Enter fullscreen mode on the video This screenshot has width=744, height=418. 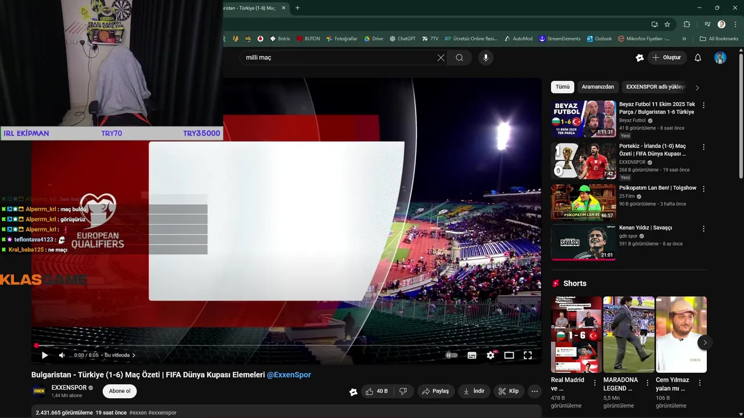528,355
